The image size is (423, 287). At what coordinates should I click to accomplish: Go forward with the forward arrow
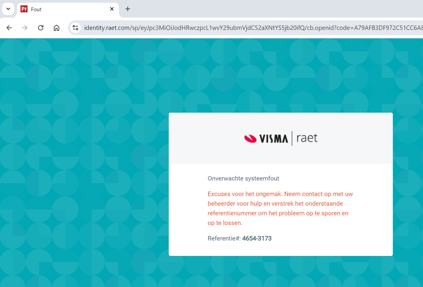point(25,28)
